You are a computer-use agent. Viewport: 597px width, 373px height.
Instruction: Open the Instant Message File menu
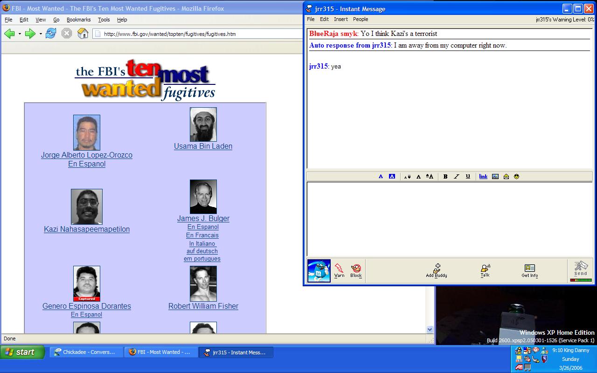point(311,19)
